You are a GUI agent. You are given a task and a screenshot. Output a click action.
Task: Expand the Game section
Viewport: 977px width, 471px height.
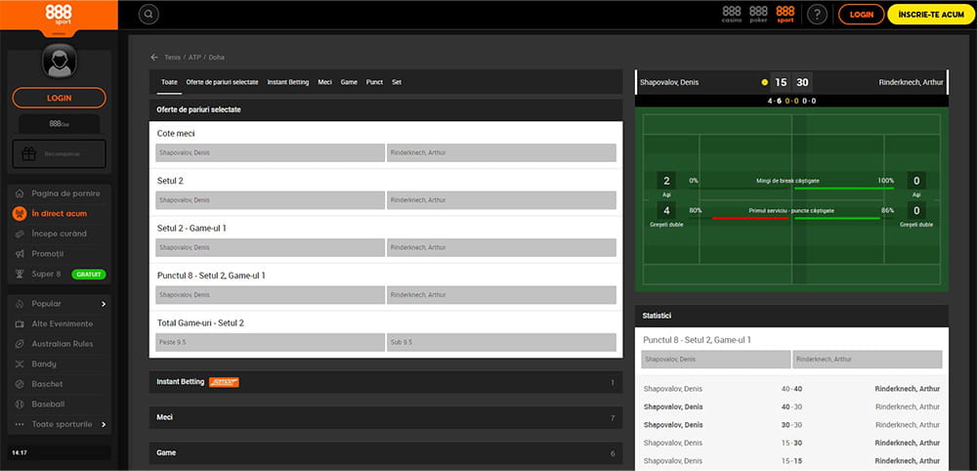point(386,453)
